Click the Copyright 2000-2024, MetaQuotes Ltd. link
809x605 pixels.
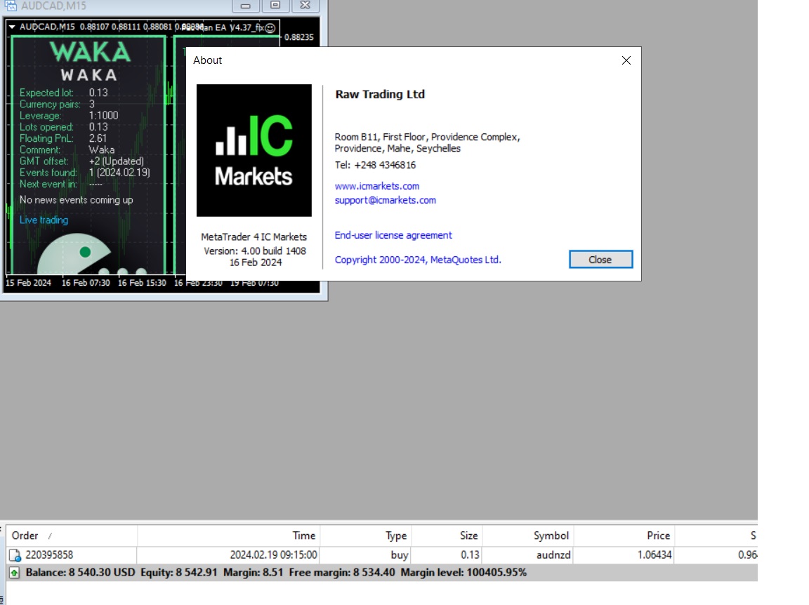(x=417, y=260)
